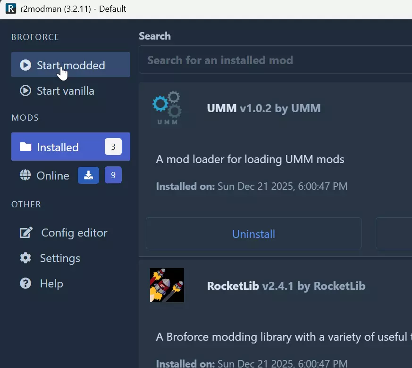
Task: Click the UMM 'Installed on' date line
Action: (252, 186)
